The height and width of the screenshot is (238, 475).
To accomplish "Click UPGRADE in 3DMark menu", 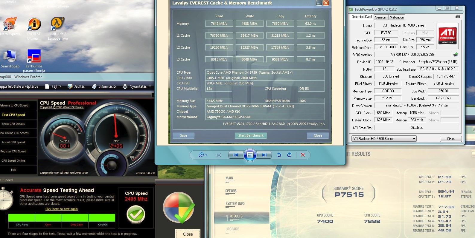I will (232, 229).
